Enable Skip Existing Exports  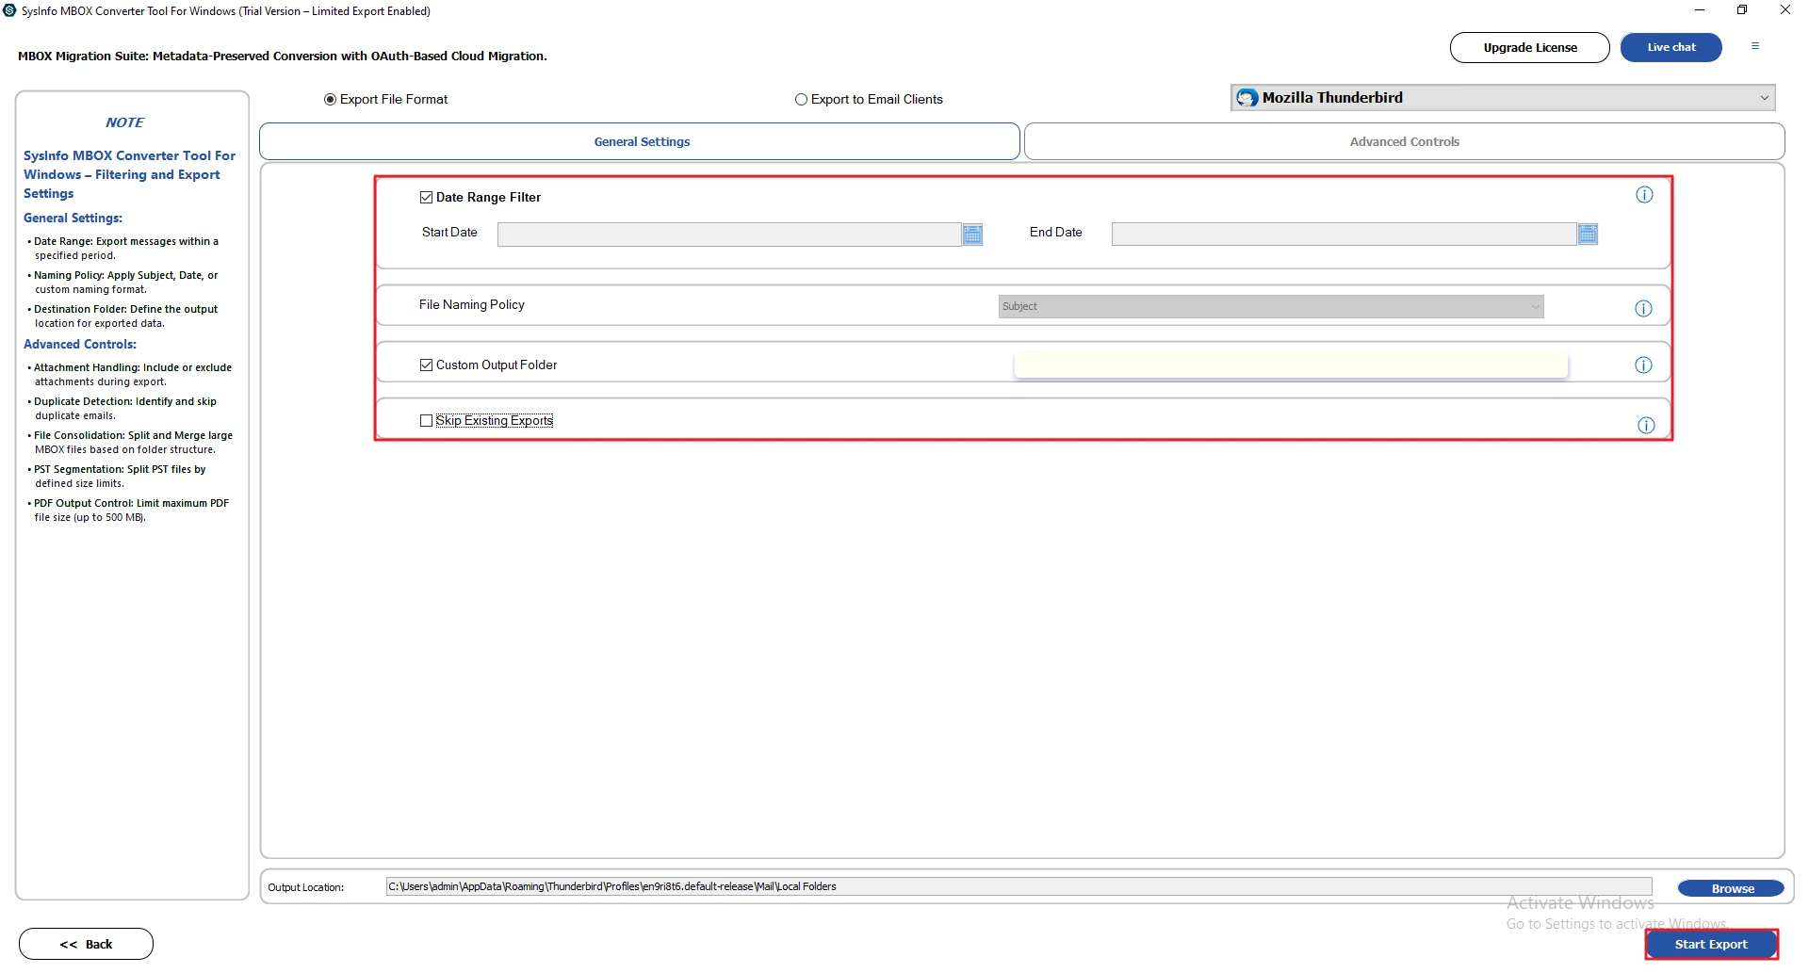(x=426, y=420)
